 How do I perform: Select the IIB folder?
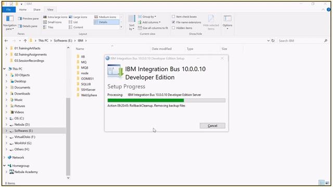[83, 57]
